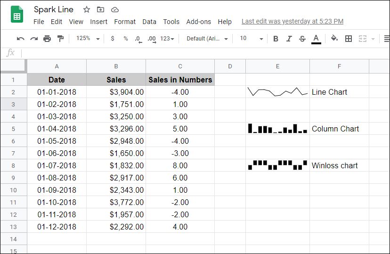Select the Sales in Numbers header cell
The width and height of the screenshot is (390, 254).
tap(180, 80)
